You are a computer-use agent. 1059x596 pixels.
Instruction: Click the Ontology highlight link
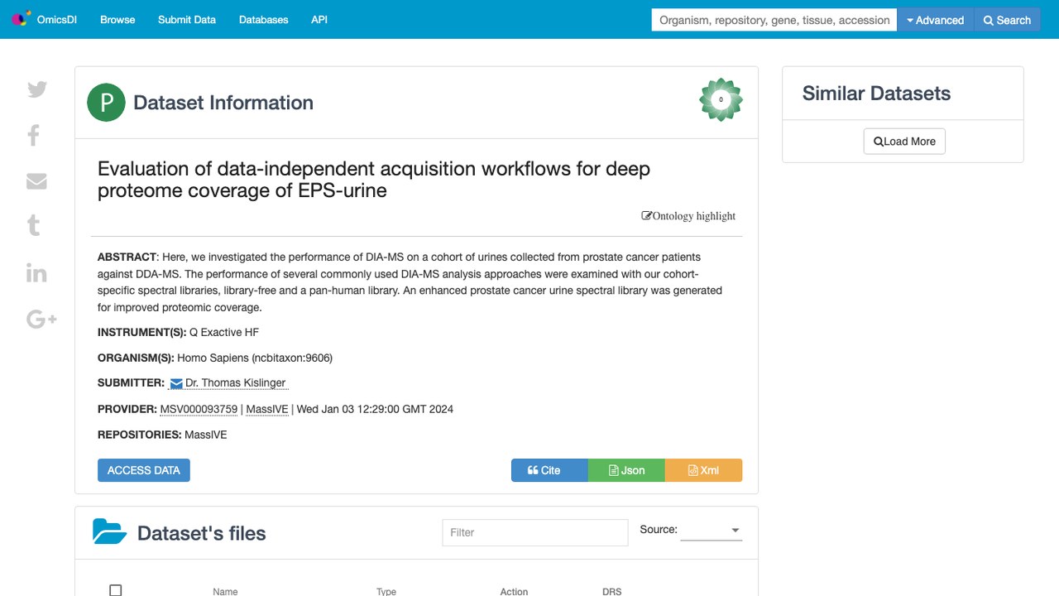point(688,216)
